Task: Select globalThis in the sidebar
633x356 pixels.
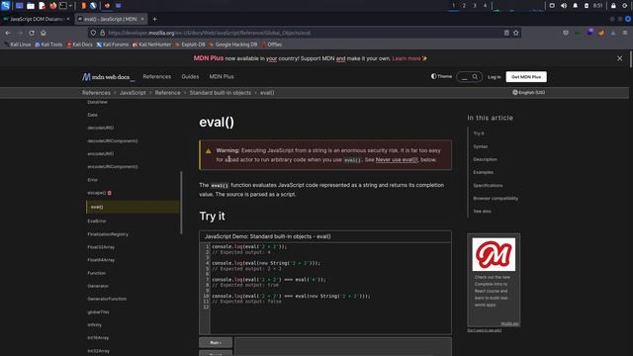Action: coord(98,312)
